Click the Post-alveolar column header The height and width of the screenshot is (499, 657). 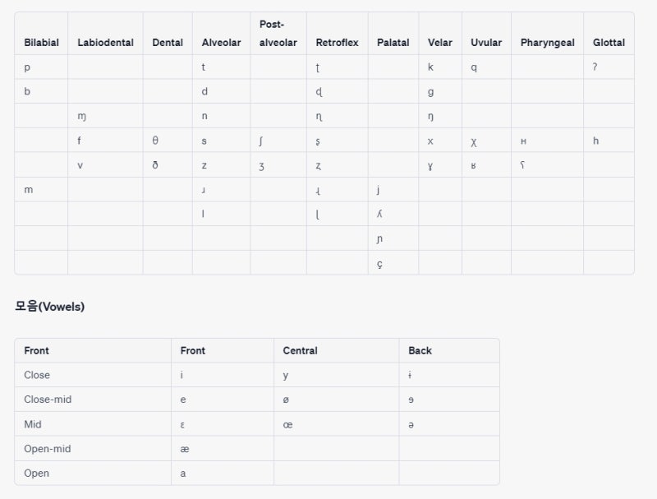point(278,34)
